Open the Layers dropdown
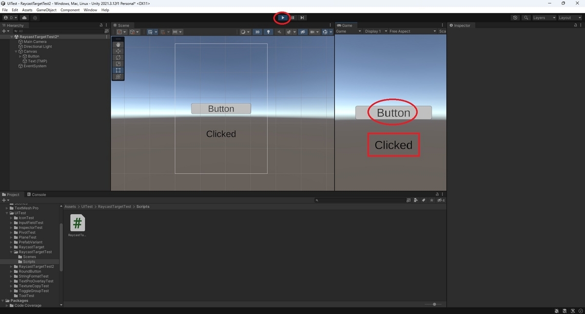The image size is (585, 314). point(544,18)
